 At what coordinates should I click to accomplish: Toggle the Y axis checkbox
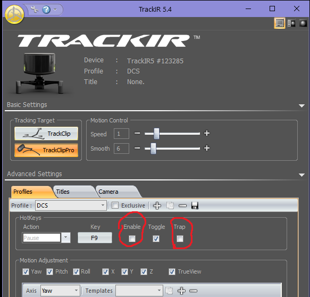pyautogui.click(x=124, y=271)
